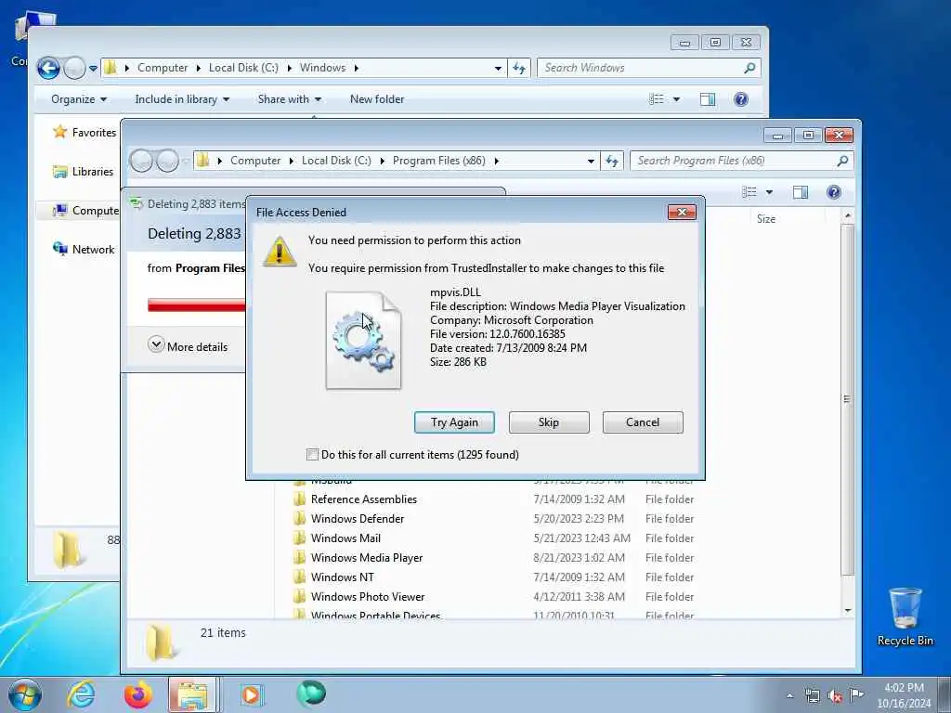Select Network in navigation pane
Image resolution: width=951 pixels, height=713 pixels.
pos(84,249)
